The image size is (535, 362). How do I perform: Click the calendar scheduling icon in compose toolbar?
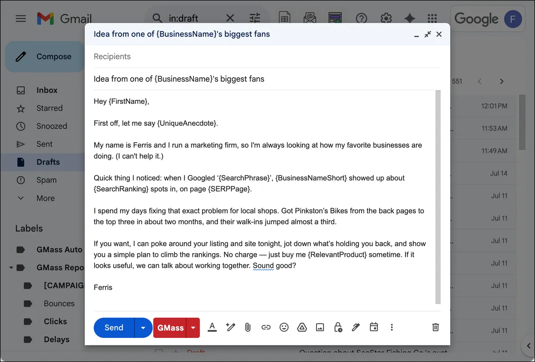pyautogui.click(x=374, y=327)
